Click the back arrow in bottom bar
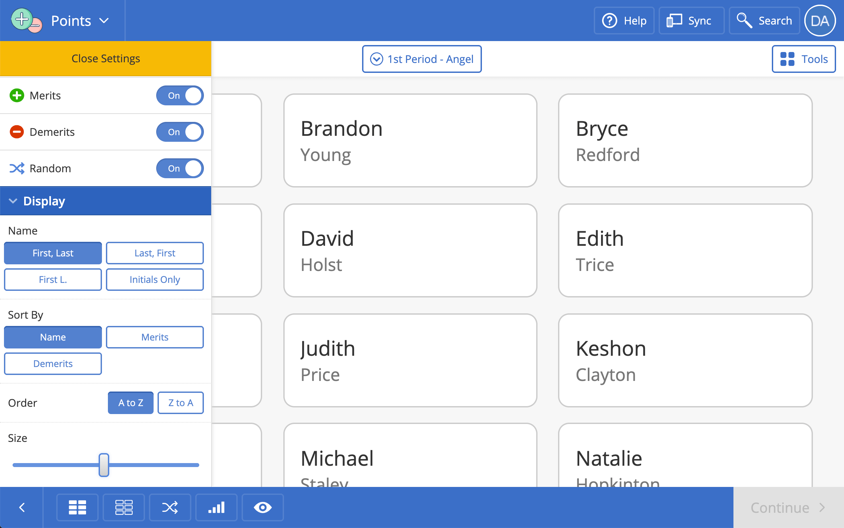844x528 pixels. point(22,507)
